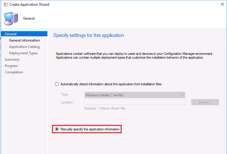Click the applications description paragraph text
Screen dimensions: 227x154
[135, 56]
